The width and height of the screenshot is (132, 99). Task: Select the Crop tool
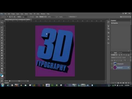pyautogui.click(x=2, y=32)
